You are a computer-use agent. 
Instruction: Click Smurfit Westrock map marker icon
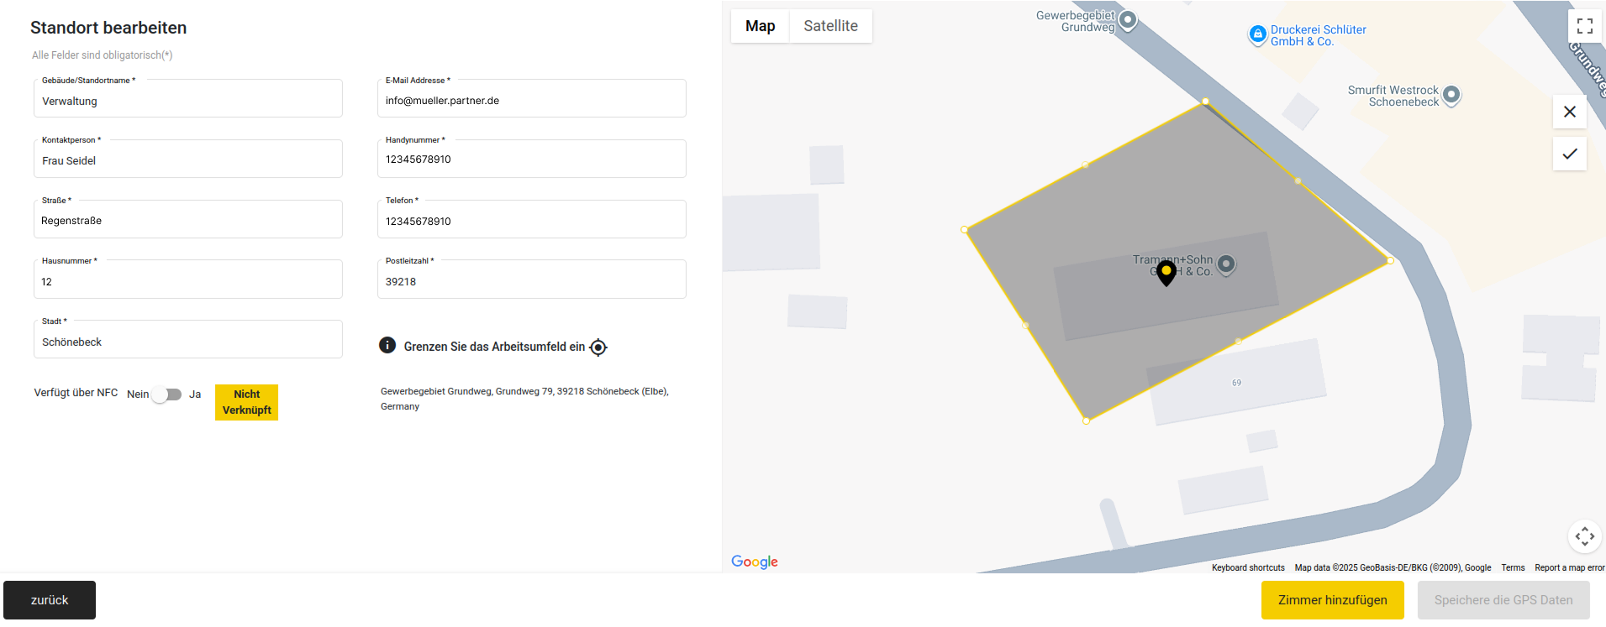click(1451, 95)
